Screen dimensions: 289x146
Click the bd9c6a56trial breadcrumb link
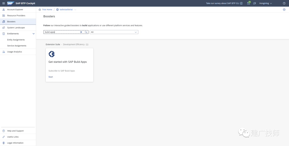click(66, 10)
